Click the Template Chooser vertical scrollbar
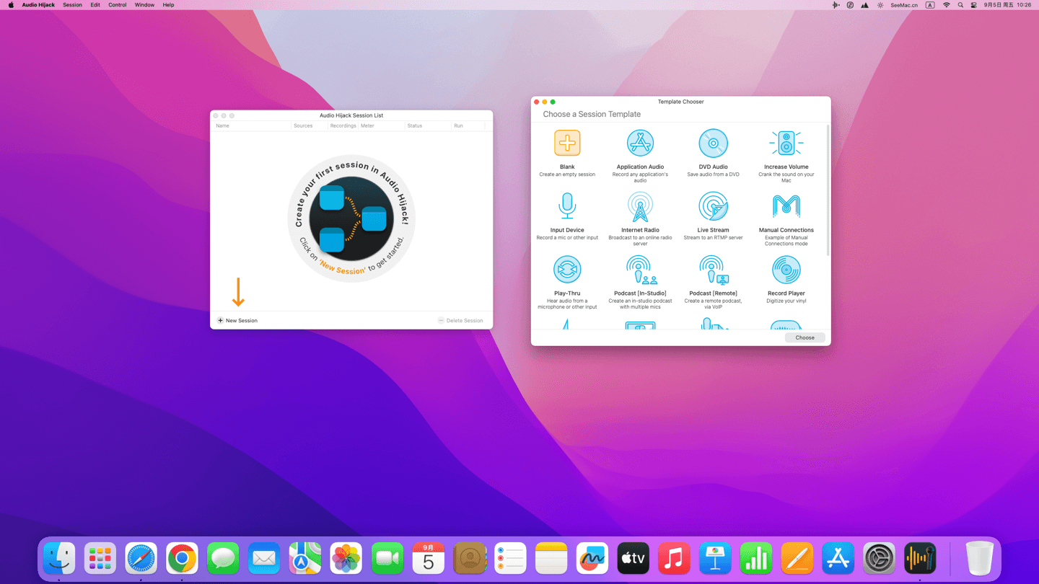This screenshot has width=1039, height=584. click(828, 191)
